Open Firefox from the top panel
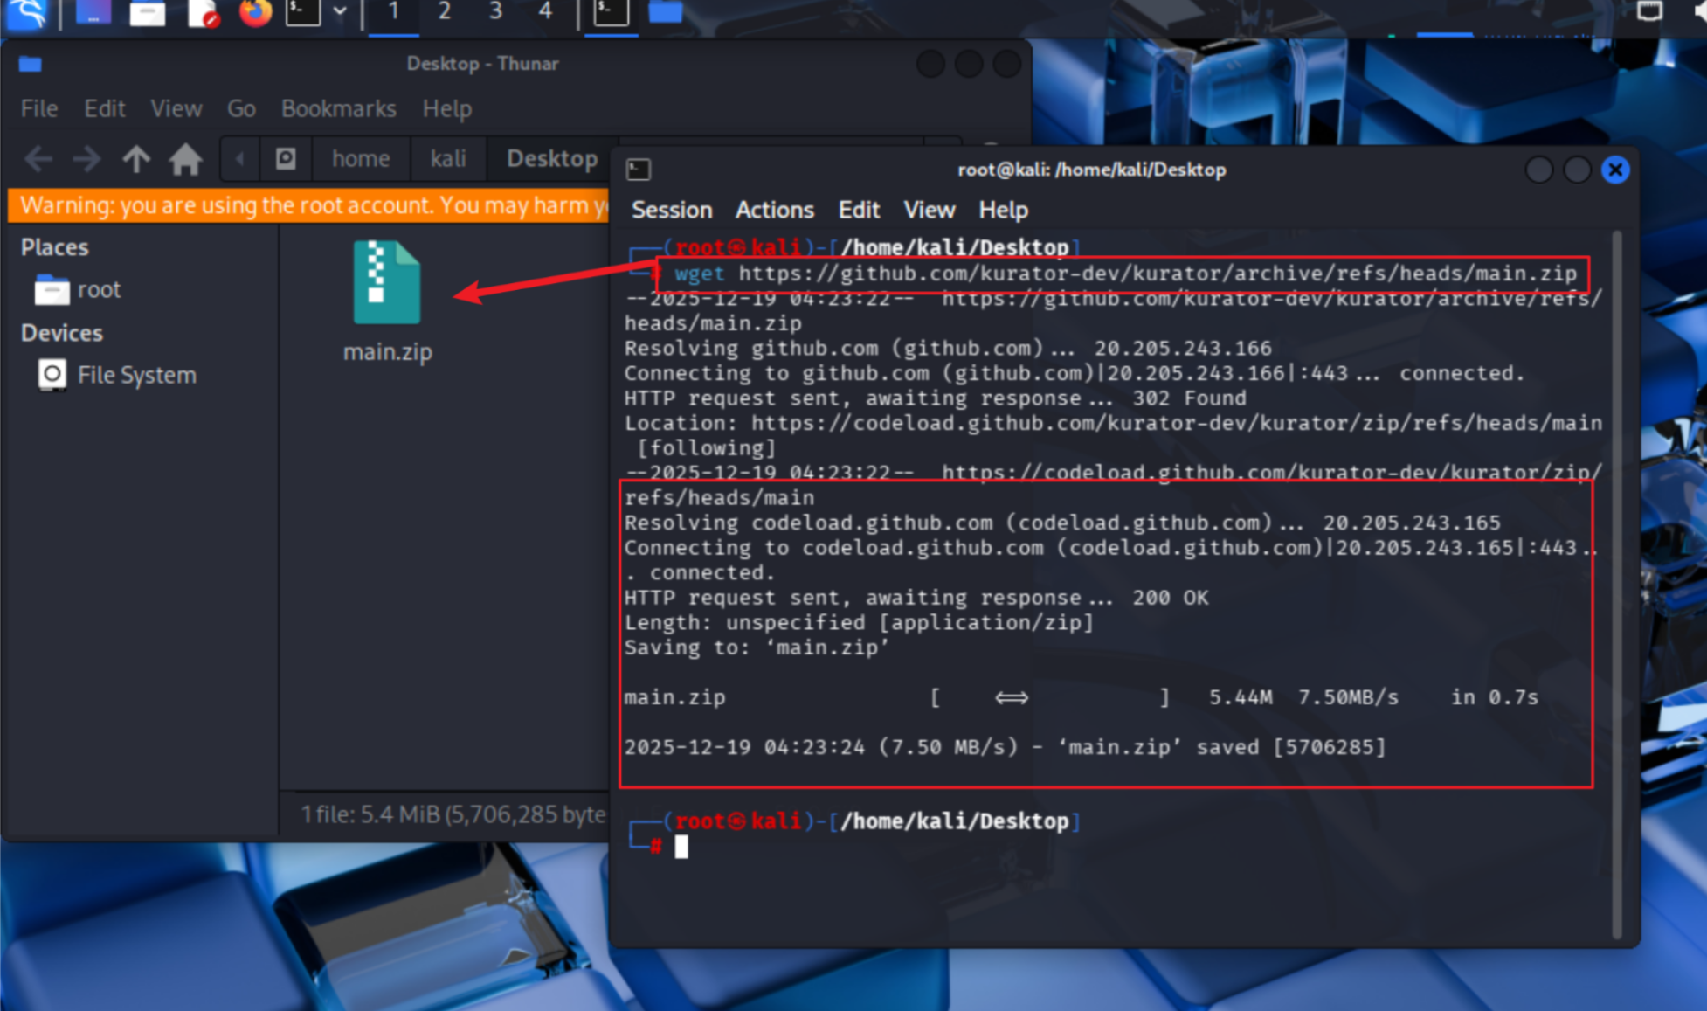Screen dimensions: 1707x1011 coord(255,13)
